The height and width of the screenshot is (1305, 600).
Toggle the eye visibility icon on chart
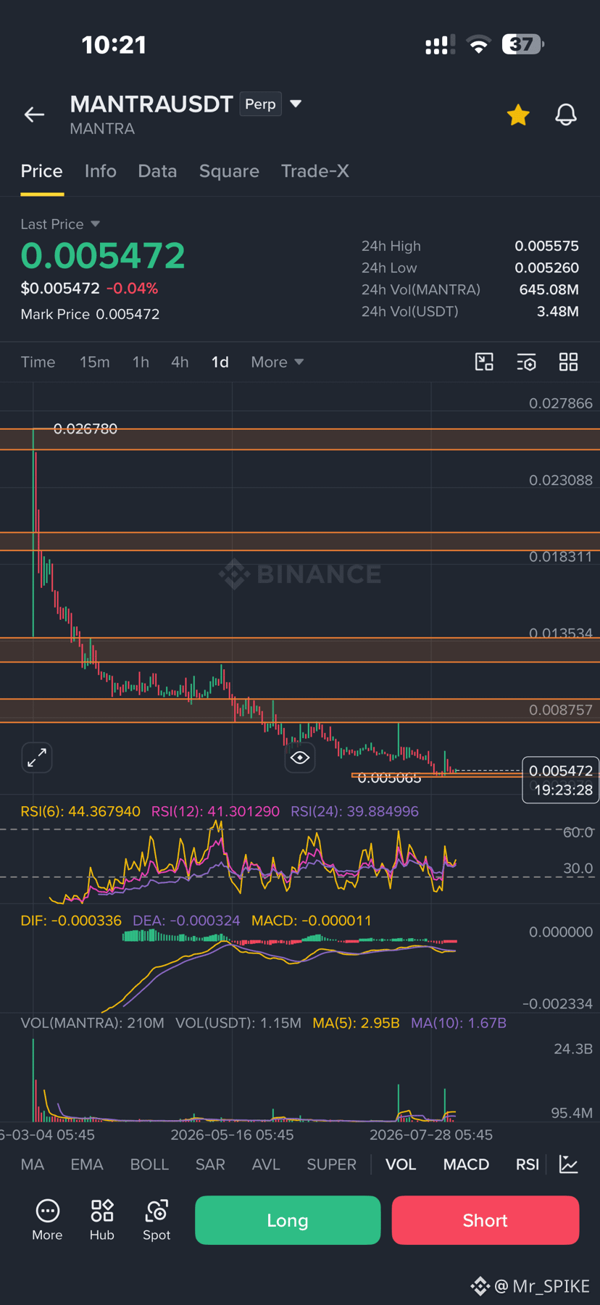[x=300, y=758]
